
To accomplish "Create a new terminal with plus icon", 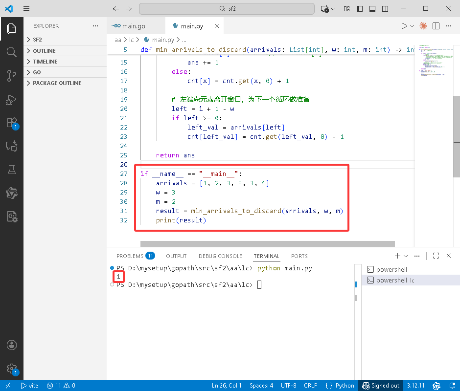I will (x=397, y=256).
